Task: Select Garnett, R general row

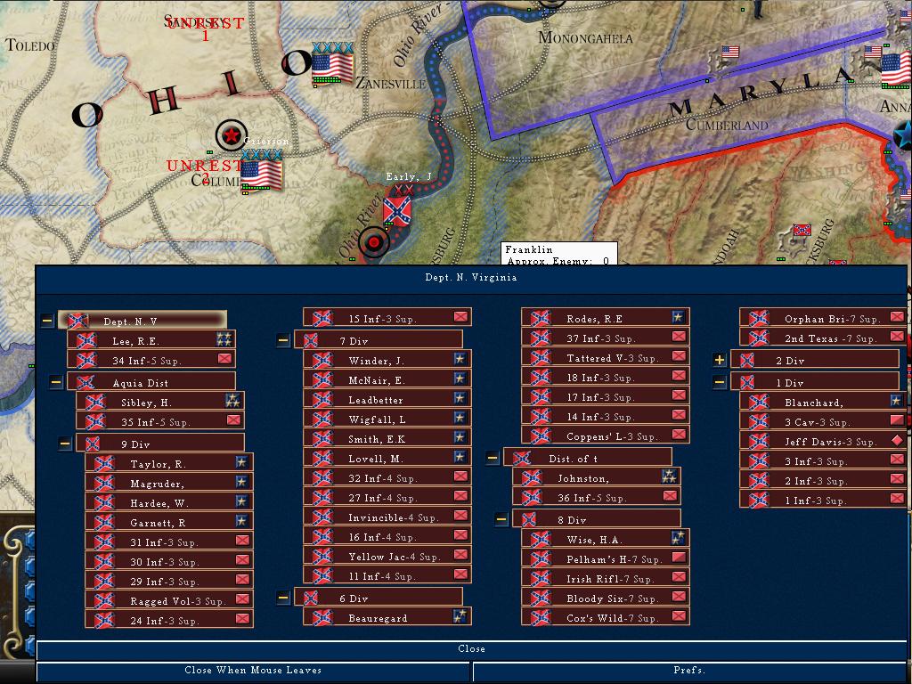Action: (168, 522)
